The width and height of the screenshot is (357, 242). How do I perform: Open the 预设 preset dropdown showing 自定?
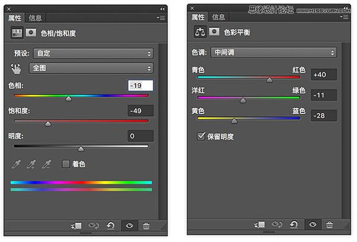(93, 53)
